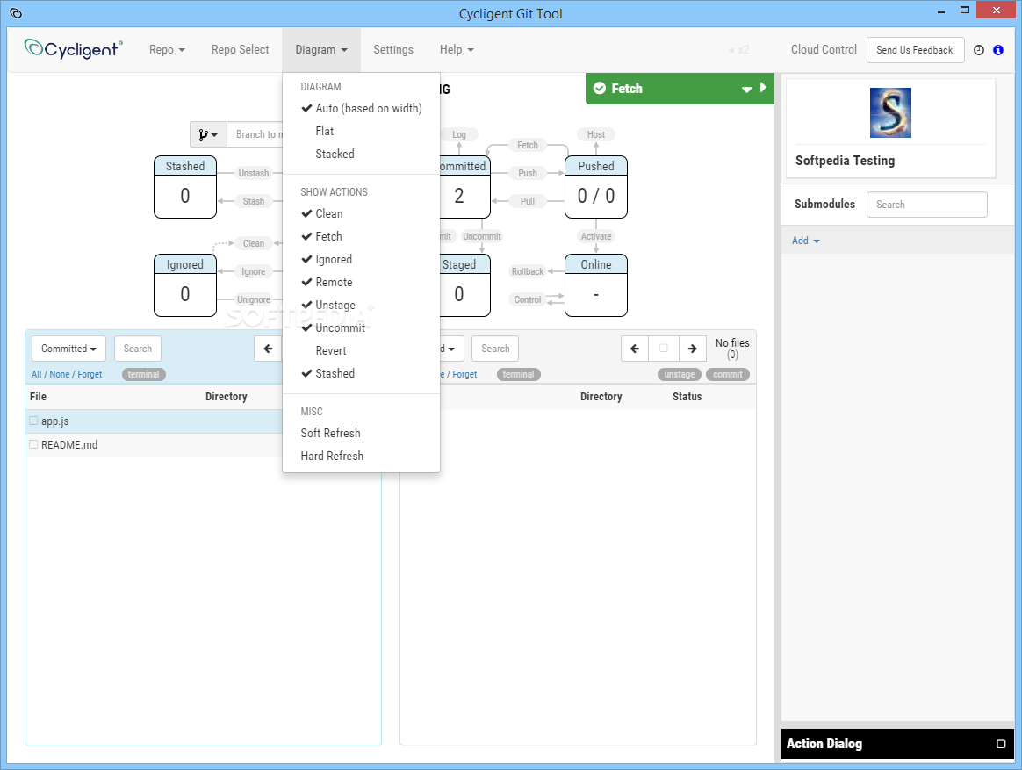
Task: Click the Cycligent logo
Action: [73, 49]
